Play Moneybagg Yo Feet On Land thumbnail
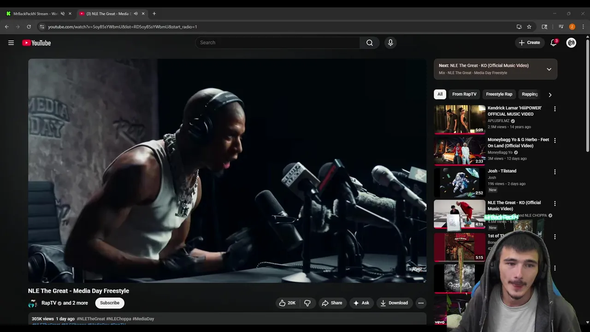Viewport: 590px width, 332px height. pyautogui.click(x=460, y=151)
